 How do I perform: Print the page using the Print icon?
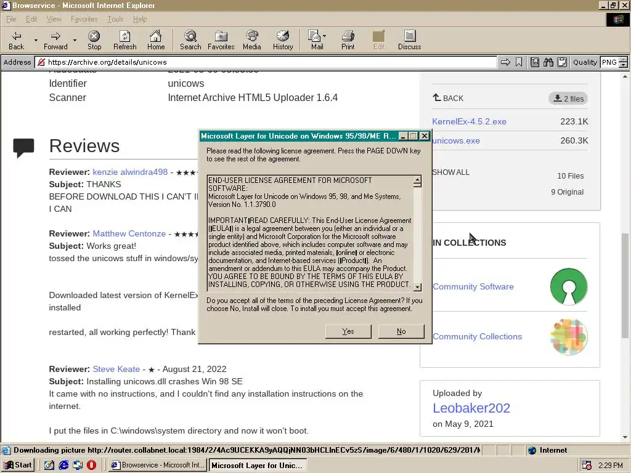point(348,40)
